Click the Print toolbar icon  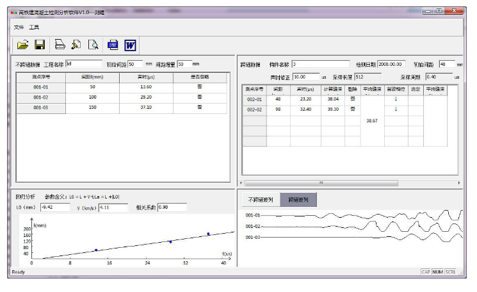[x=60, y=45]
